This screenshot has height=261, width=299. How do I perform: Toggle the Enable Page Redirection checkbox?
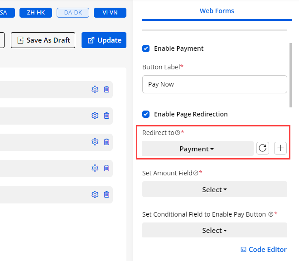(x=146, y=114)
